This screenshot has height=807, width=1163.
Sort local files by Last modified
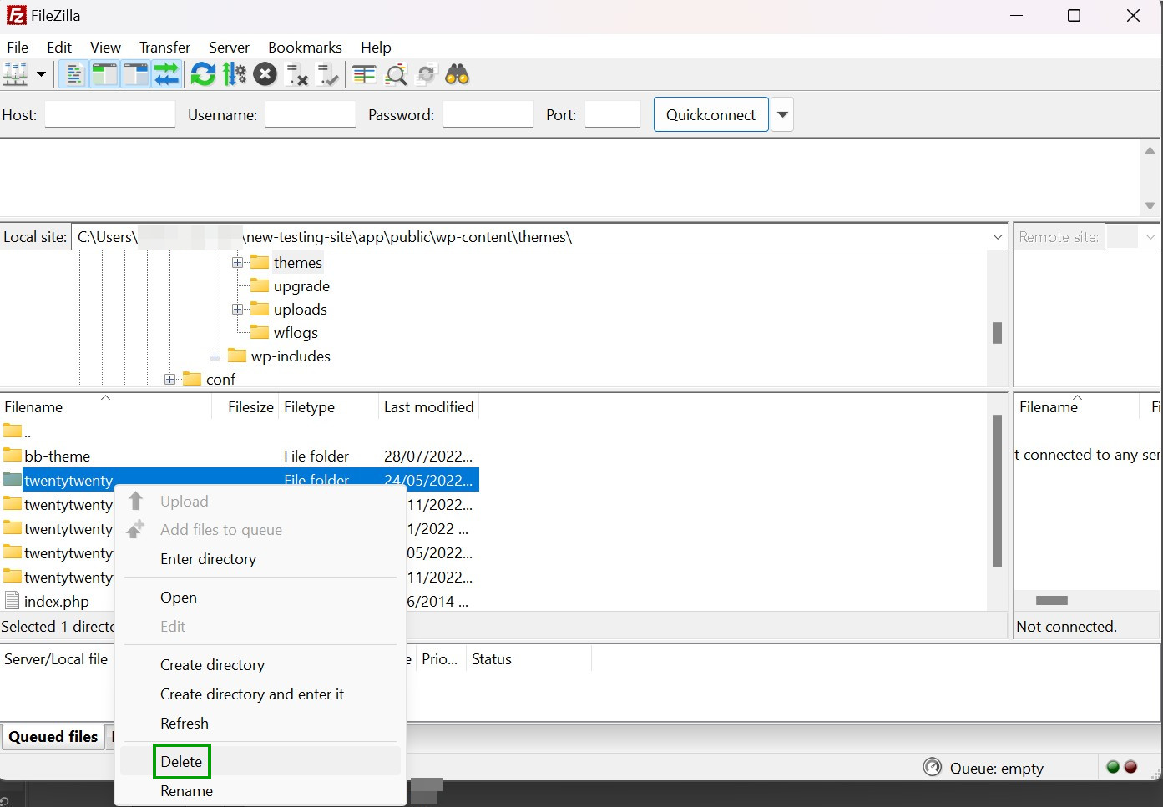[x=429, y=406]
